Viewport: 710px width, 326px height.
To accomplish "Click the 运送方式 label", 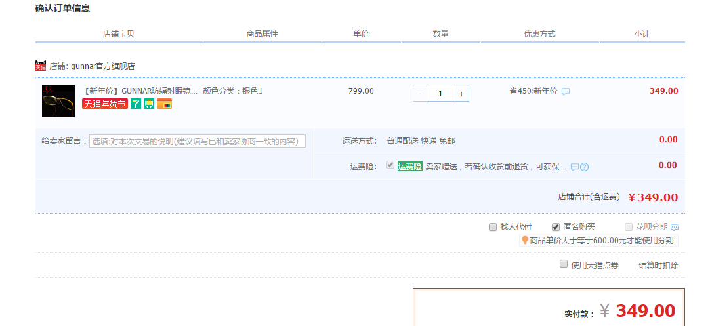I will point(359,141).
